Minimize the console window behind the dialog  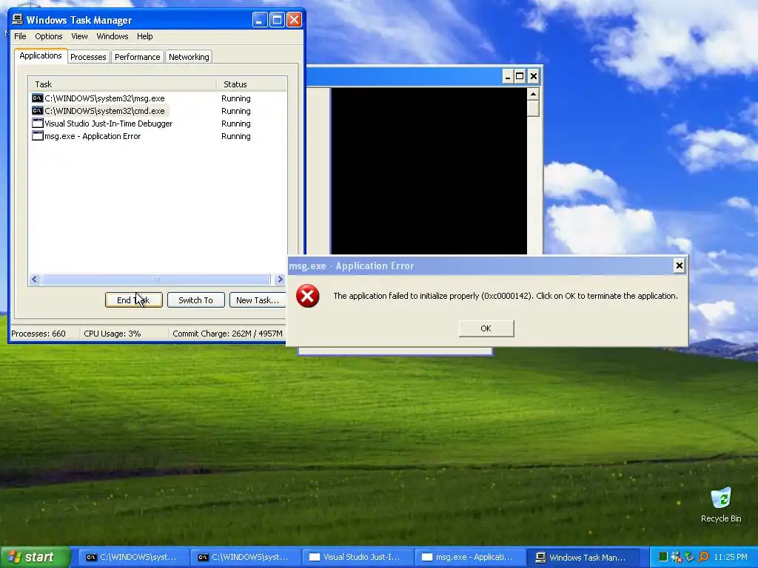[x=507, y=76]
